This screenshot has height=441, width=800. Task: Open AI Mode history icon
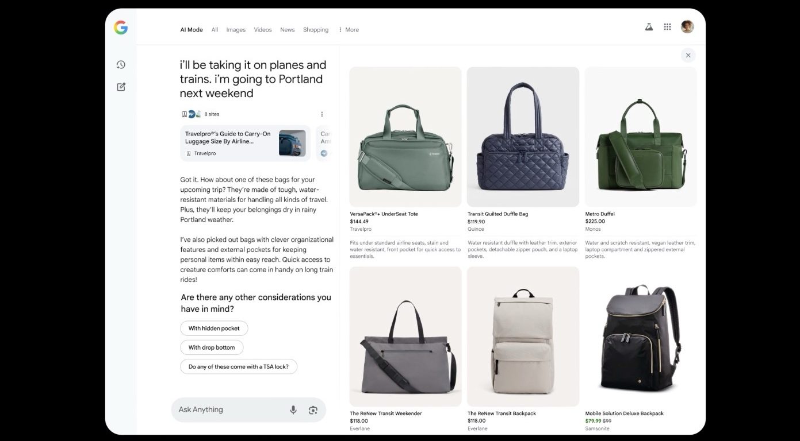tap(121, 65)
